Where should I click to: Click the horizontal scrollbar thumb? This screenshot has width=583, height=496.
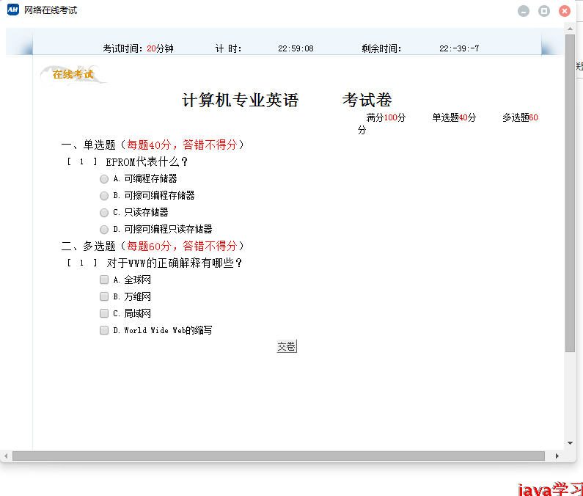pos(279,456)
